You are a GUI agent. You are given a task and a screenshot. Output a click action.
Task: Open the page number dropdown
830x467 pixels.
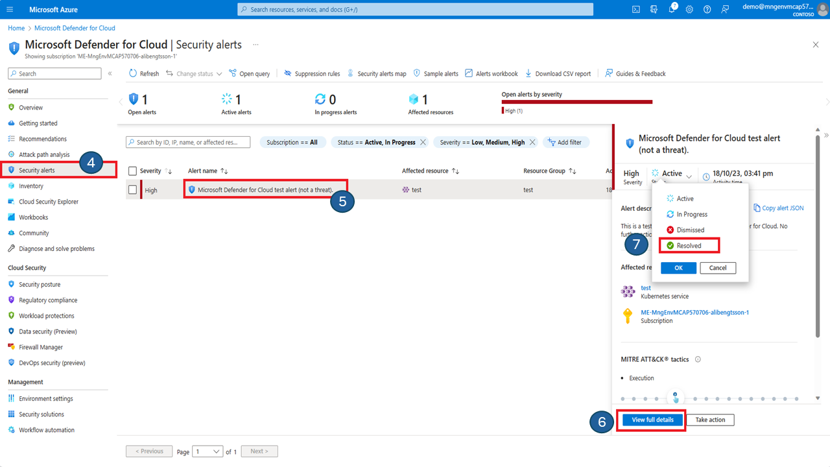click(207, 451)
